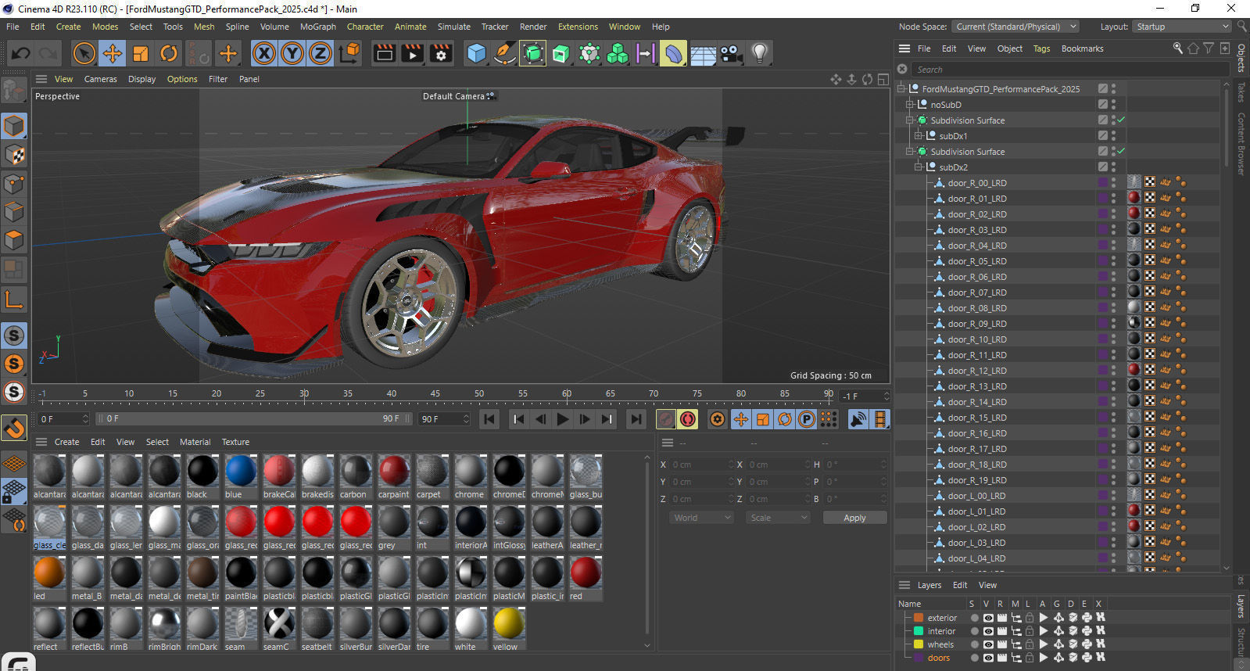
Task: Click Render View clapperboard icon
Action: (385, 53)
